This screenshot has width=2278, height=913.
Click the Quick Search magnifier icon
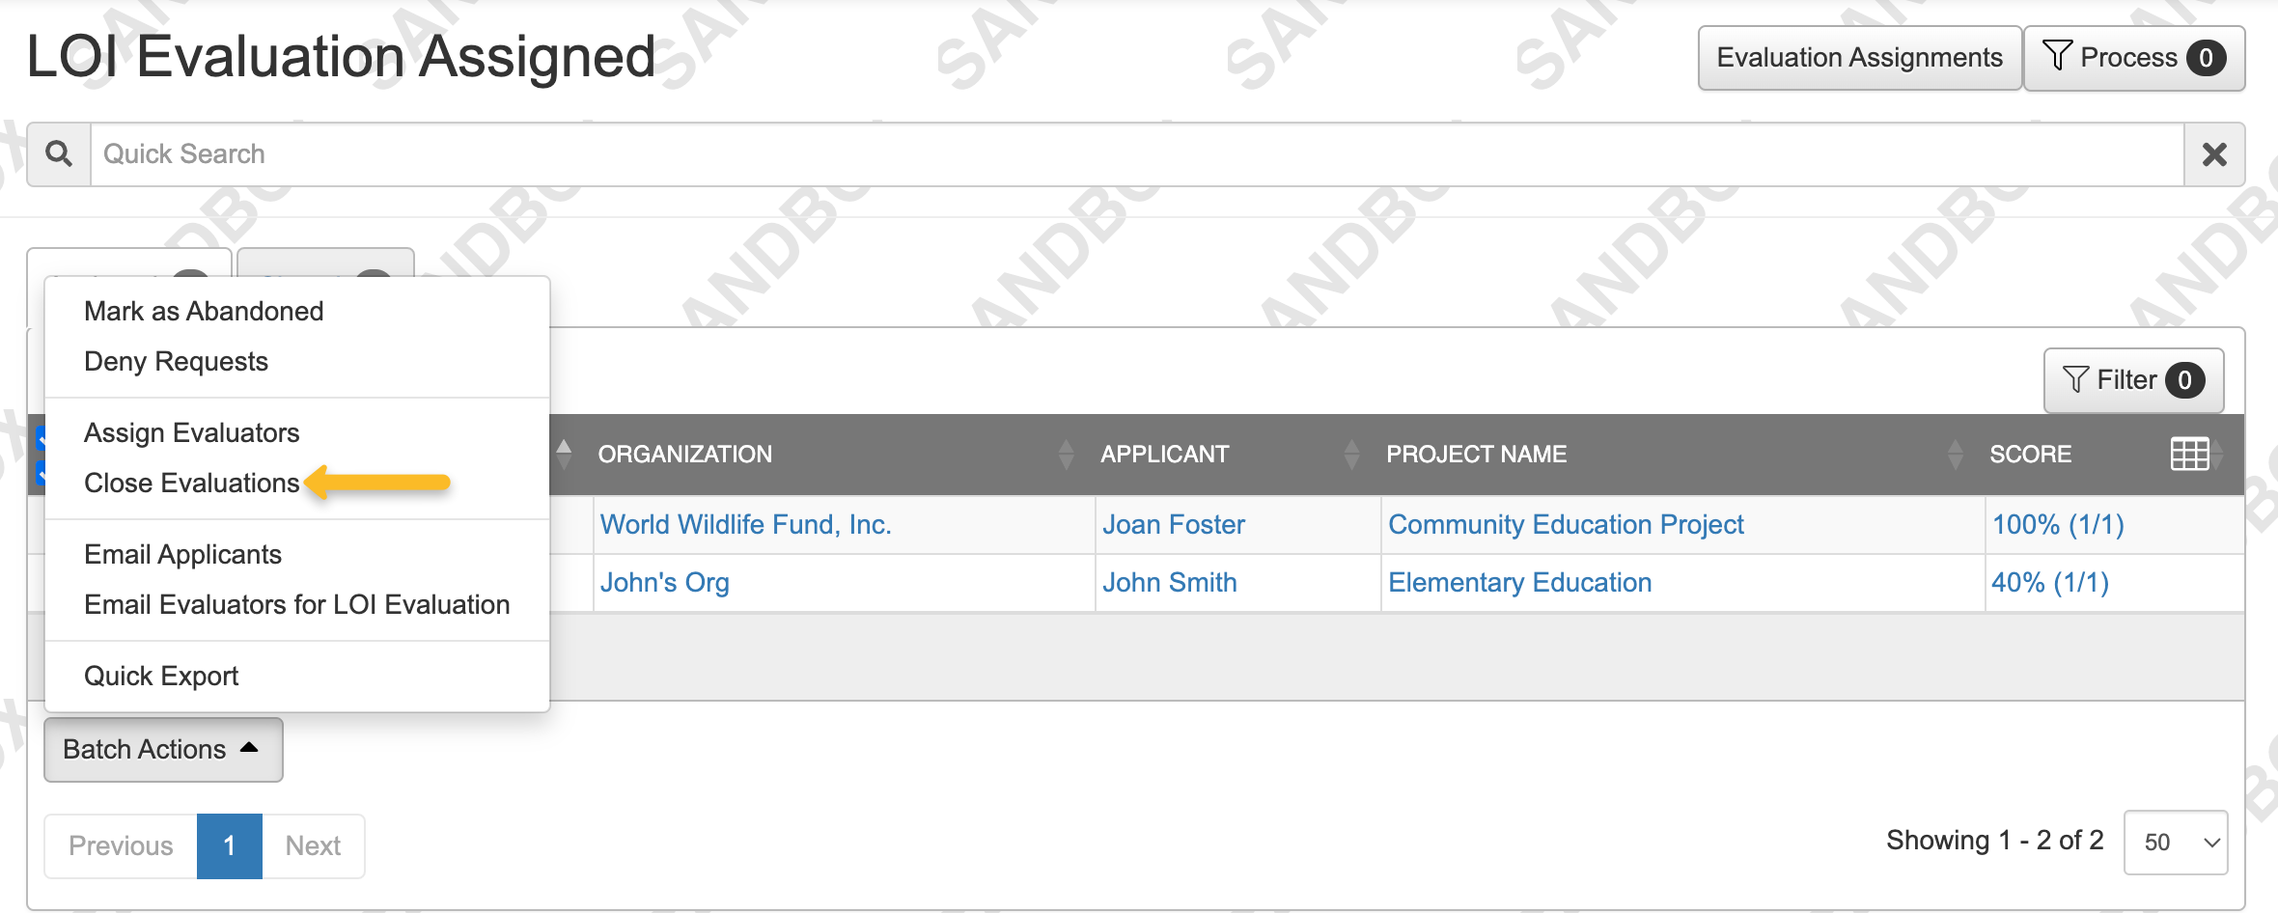58,153
